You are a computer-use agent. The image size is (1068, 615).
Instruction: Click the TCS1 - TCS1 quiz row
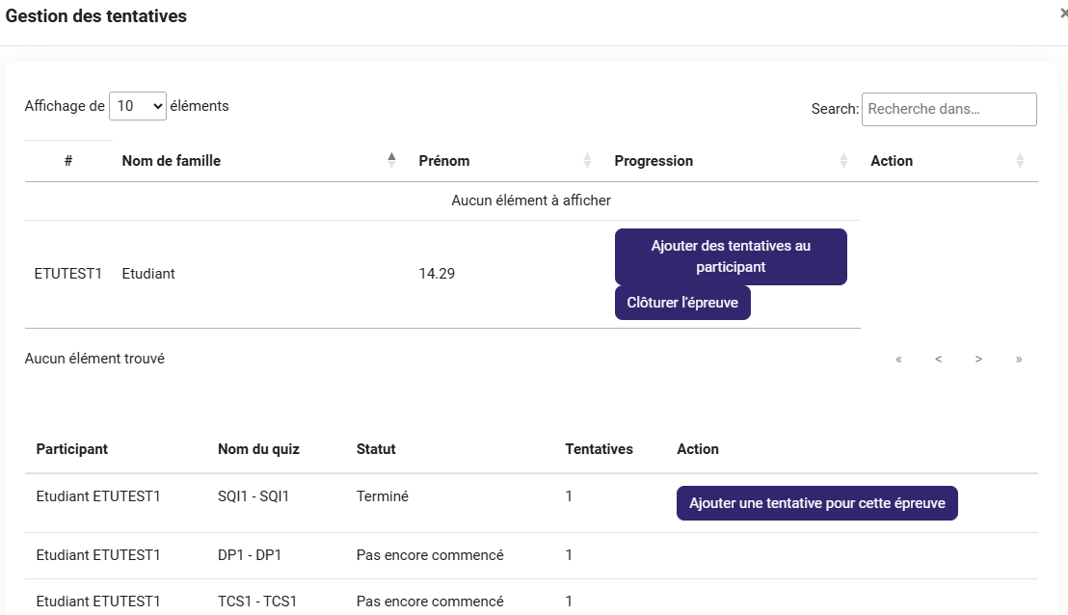coord(257,602)
